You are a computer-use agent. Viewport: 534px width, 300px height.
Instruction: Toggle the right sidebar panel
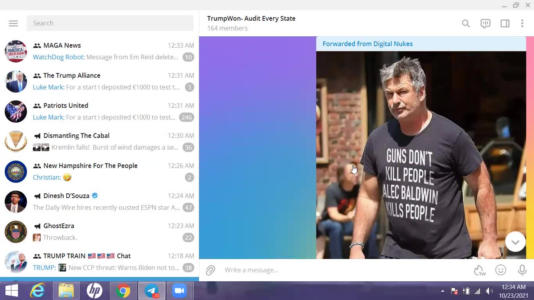point(505,23)
